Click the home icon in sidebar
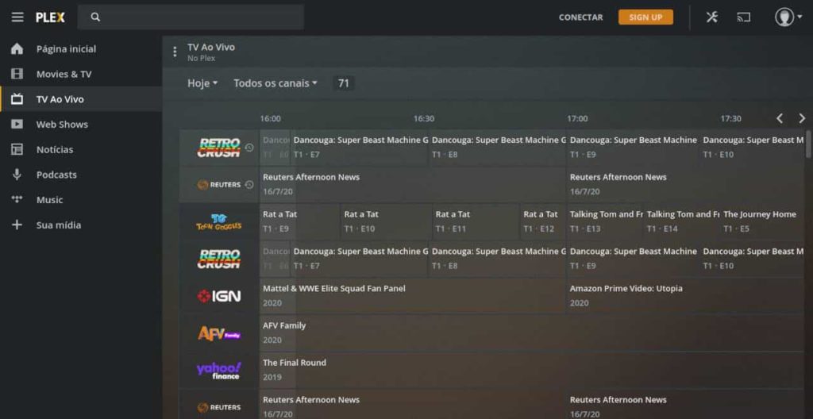 point(17,48)
